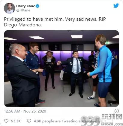The height and width of the screenshot is (126, 123).
Task: Click the Harry Kane display name
Action: pos(25,6)
